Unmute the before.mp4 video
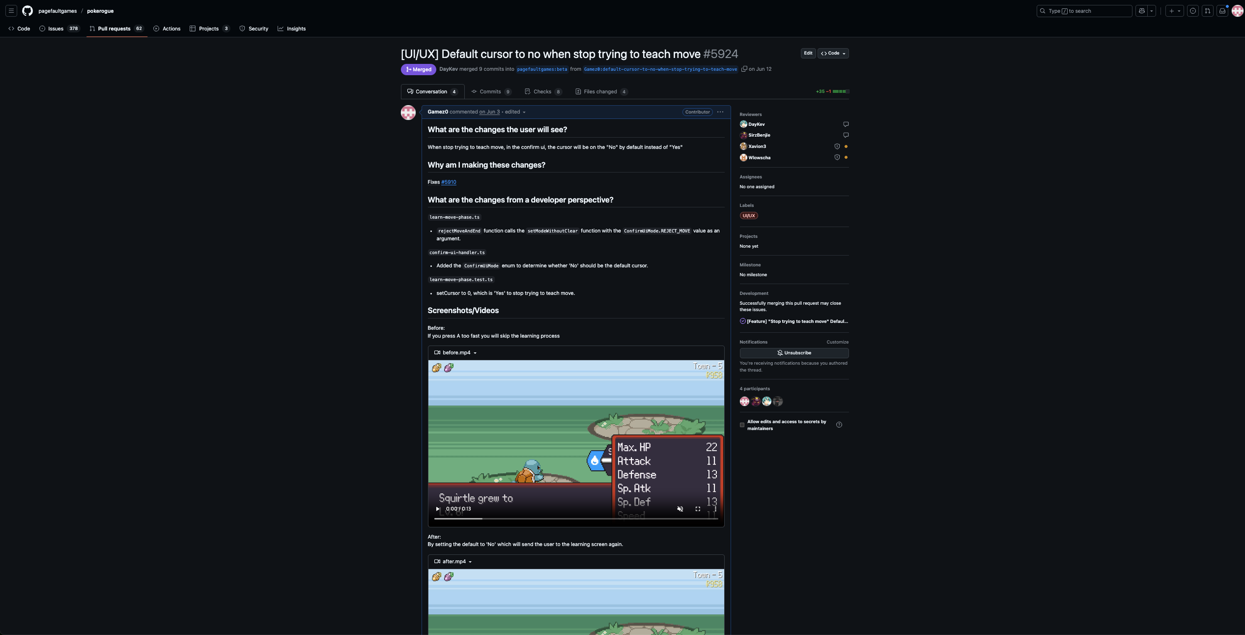1245x635 pixels. click(680, 509)
